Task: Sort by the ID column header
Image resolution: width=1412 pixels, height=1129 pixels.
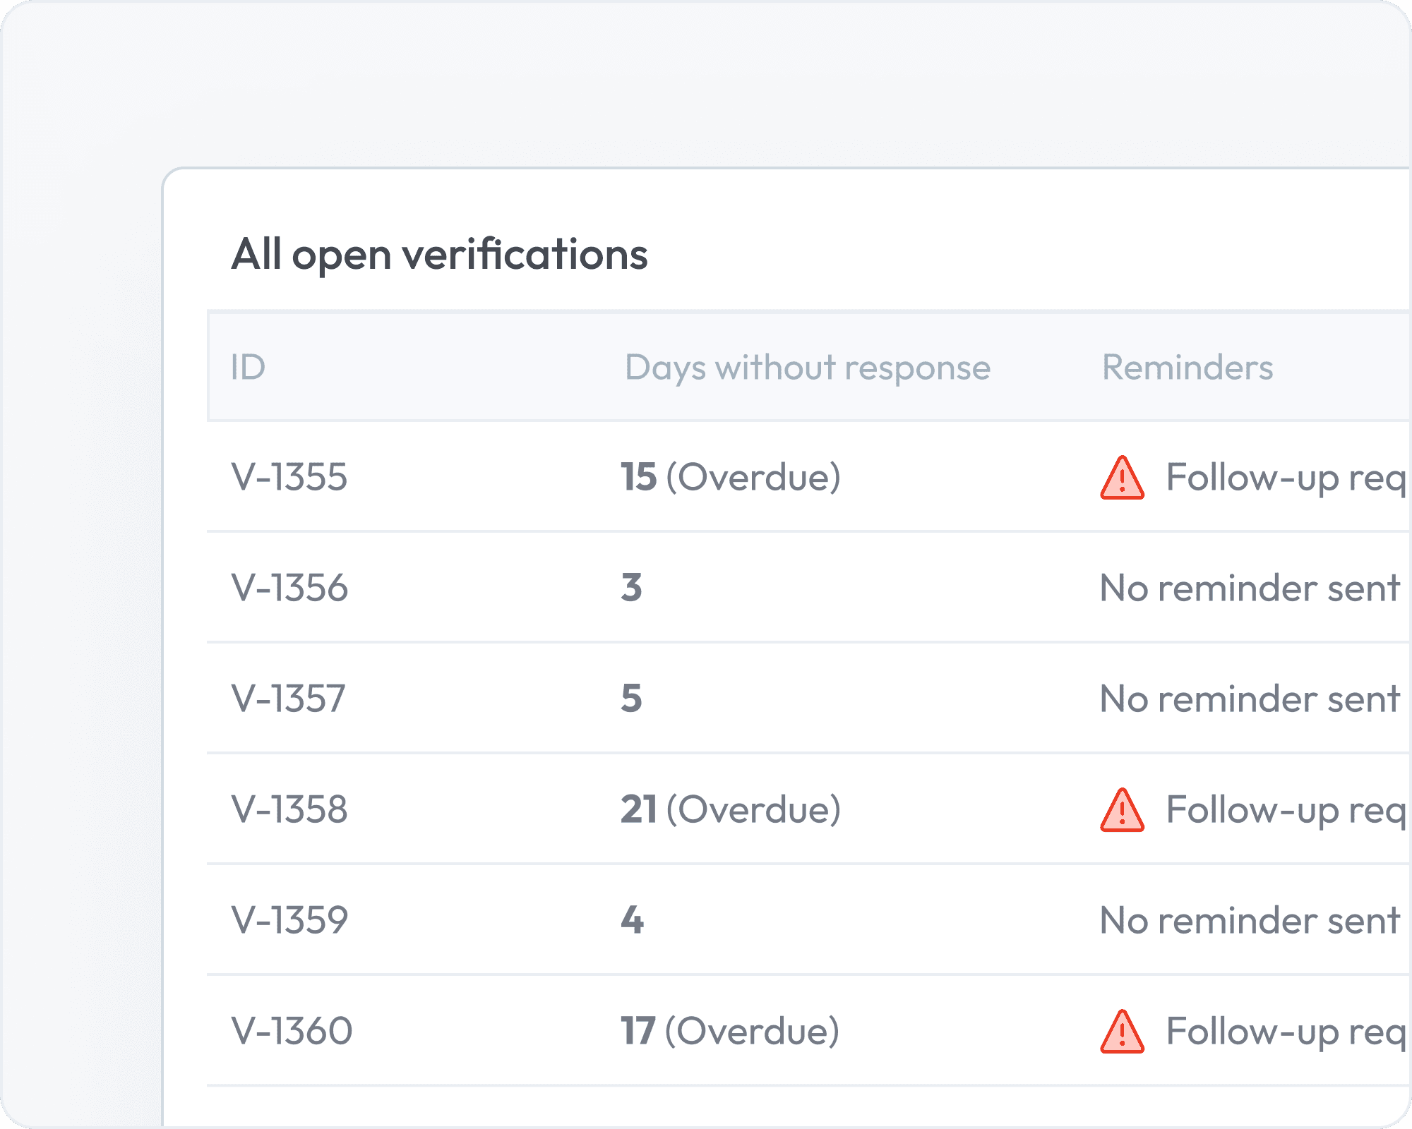Action: (x=248, y=368)
